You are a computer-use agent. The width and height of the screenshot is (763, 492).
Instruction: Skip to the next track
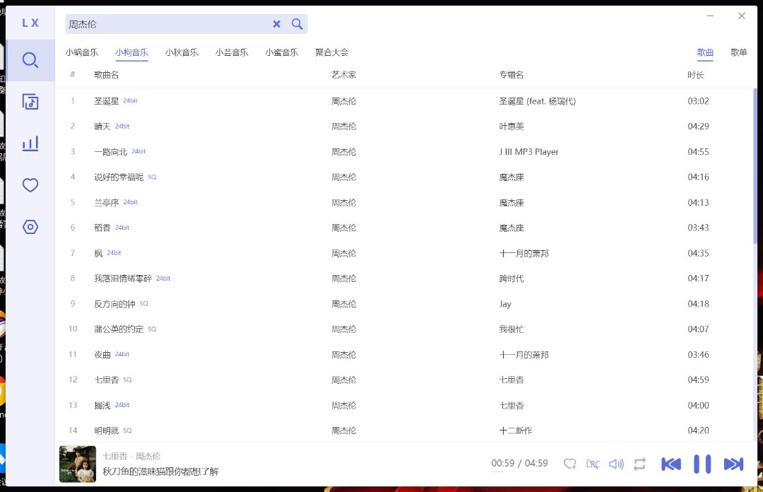click(x=733, y=464)
